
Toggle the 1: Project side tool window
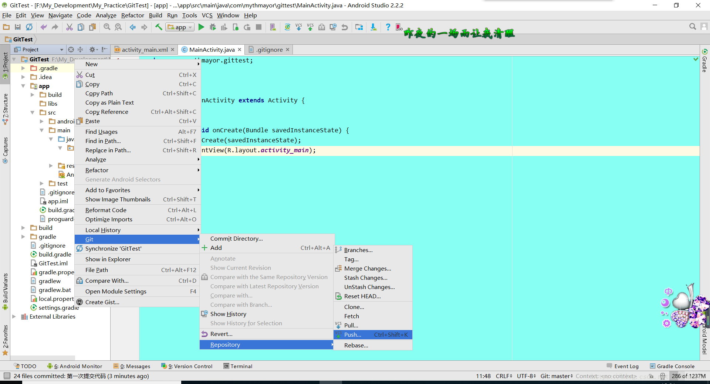click(x=5, y=65)
